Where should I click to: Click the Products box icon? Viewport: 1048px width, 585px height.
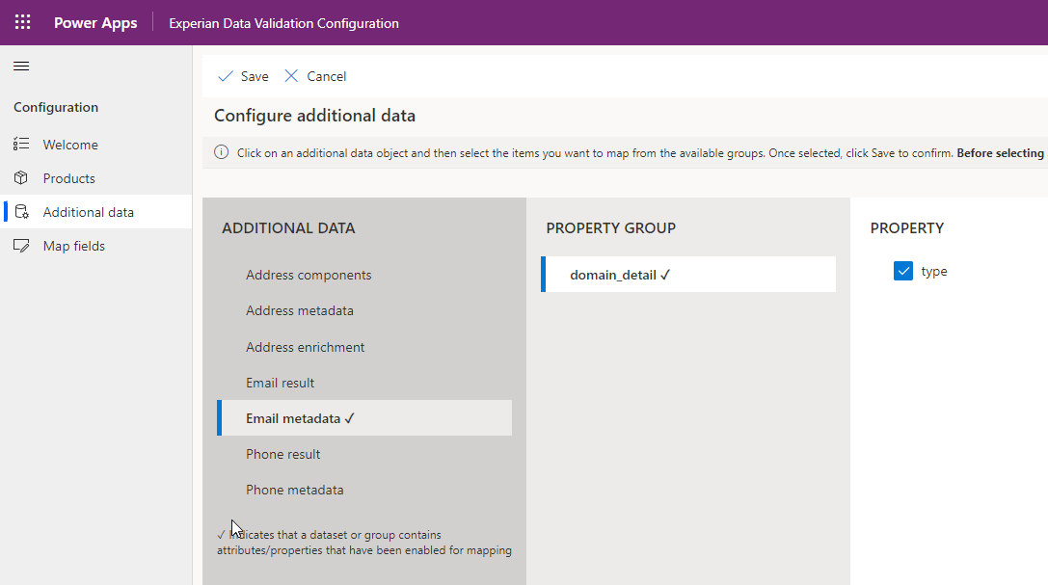pyautogui.click(x=21, y=177)
